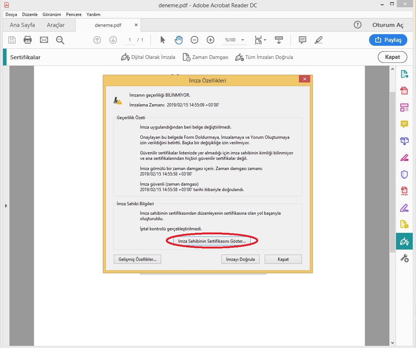Click text 'İptal kontrolü gerçekleştirilmedi.'
Image resolution: width=416 pixels, height=348 pixels.
(171, 229)
